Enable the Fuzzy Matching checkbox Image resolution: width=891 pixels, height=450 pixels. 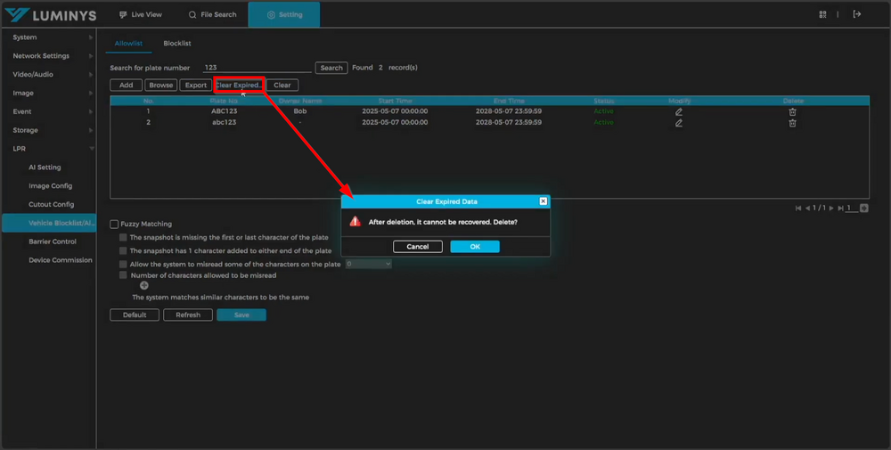114,224
